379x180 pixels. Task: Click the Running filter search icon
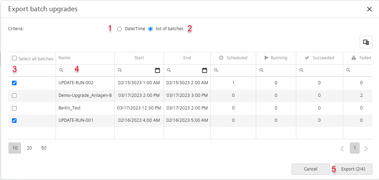point(261,70)
